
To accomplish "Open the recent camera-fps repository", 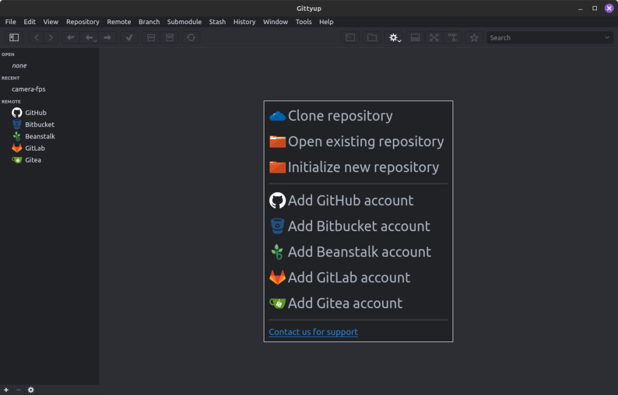I will [28, 89].
